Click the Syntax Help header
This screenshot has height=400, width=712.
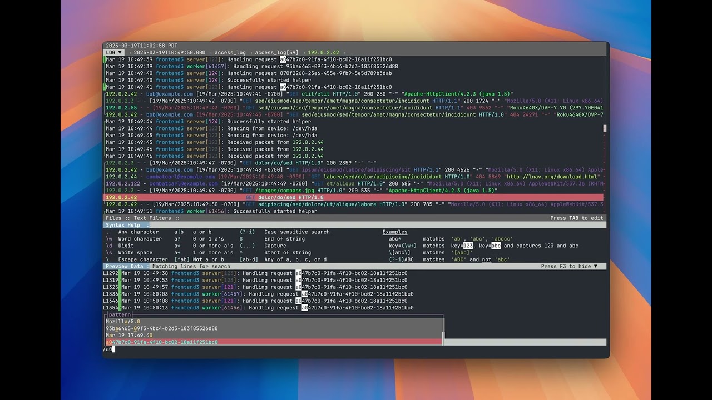pos(123,225)
